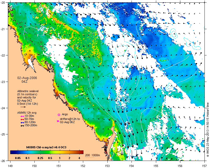Select the date text '02-Aug-2006'

click(27, 78)
